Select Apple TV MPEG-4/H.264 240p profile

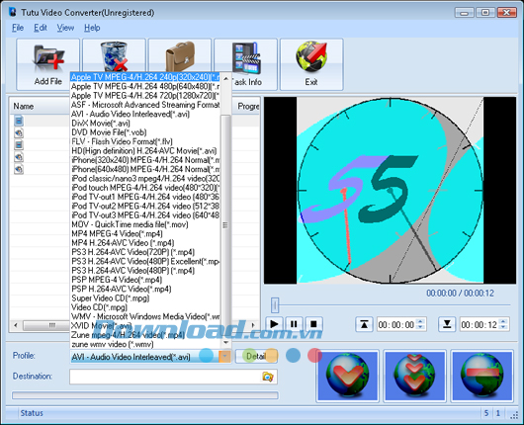tap(145, 77)
